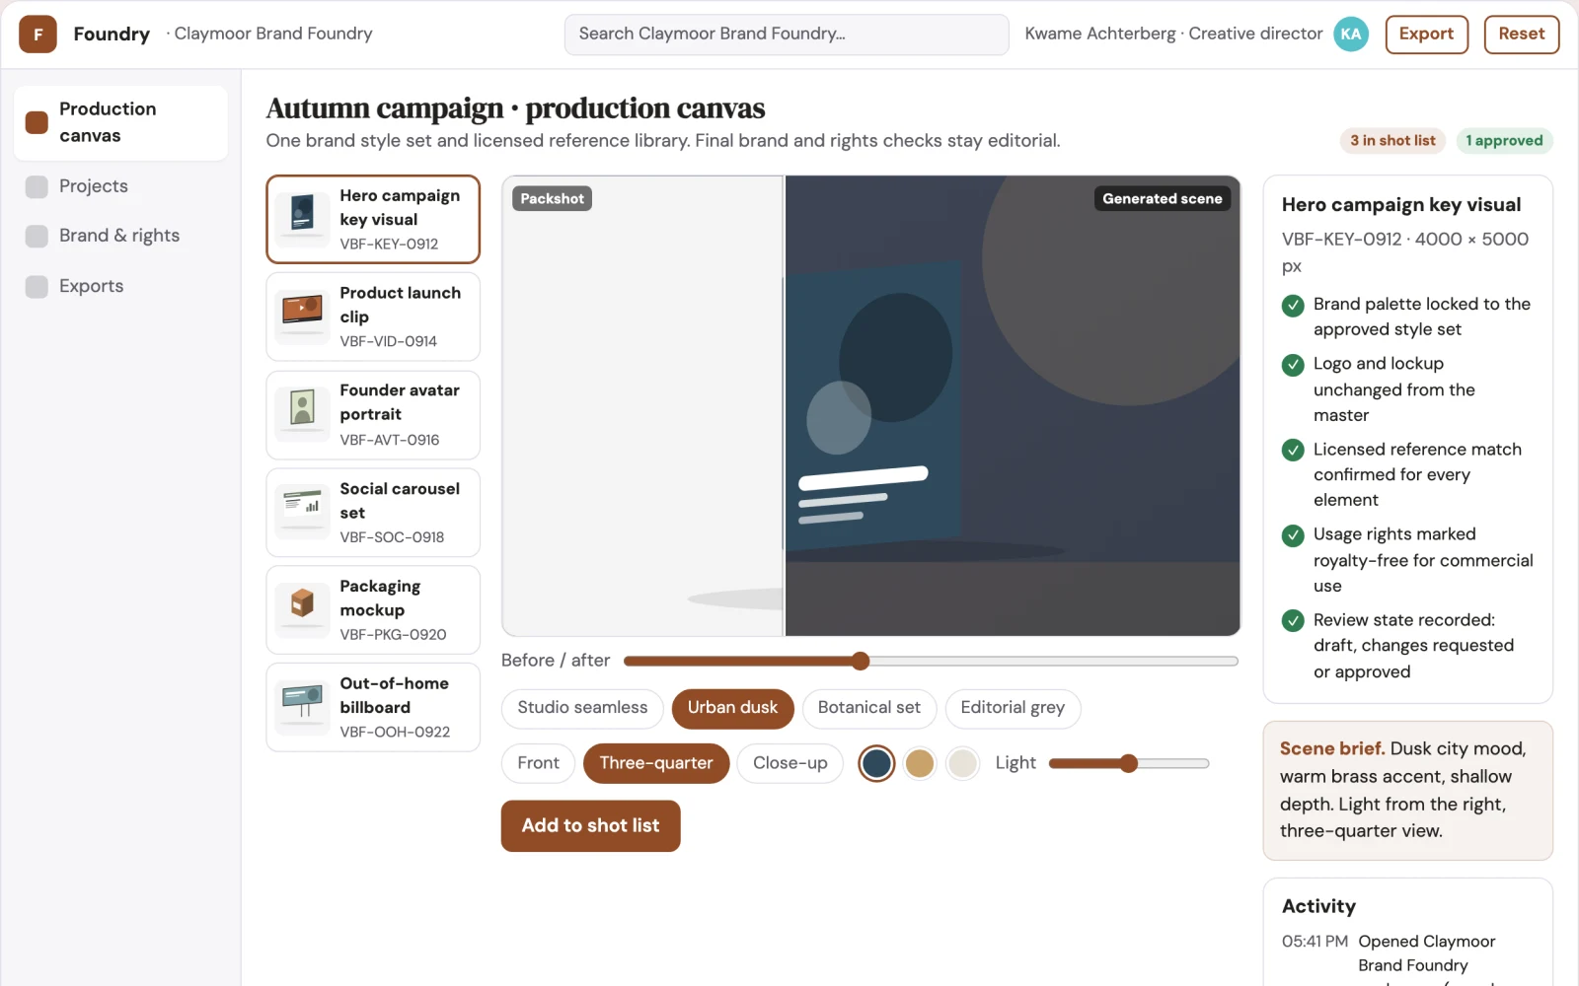
Task: Focus the Search Claymoor Brand Foundry field
Action: (x=787, y=35)
